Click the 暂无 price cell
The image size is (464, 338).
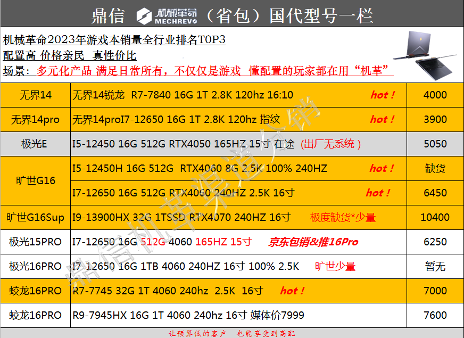click(435, 266)
